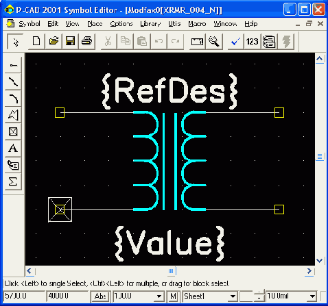This screenshot has width=328, height=306.
Task: Open the Library menu
Action: (150, 24)
